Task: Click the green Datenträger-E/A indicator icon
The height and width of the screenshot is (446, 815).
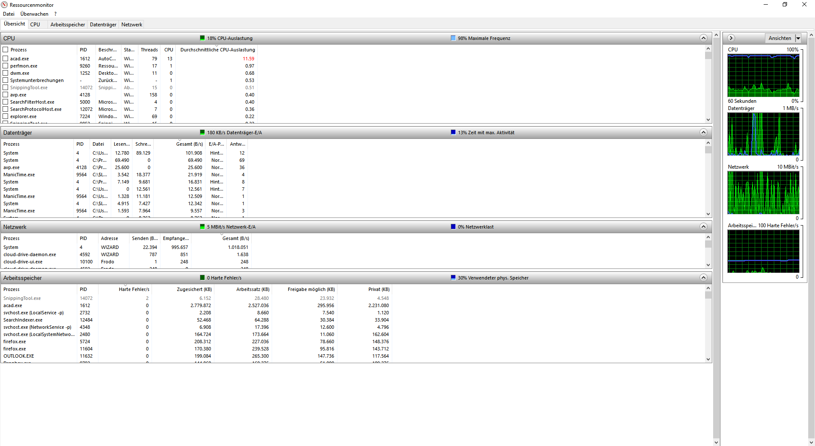Action: (x=202, y=133)
